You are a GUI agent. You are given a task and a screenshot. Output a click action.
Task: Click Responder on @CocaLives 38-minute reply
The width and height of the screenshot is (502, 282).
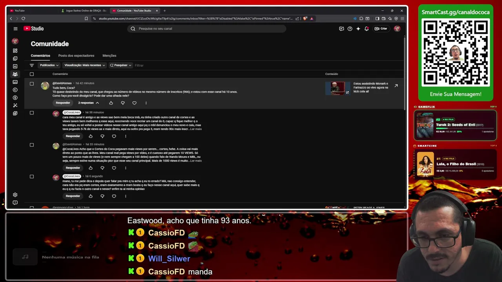(x=73, y=136)
